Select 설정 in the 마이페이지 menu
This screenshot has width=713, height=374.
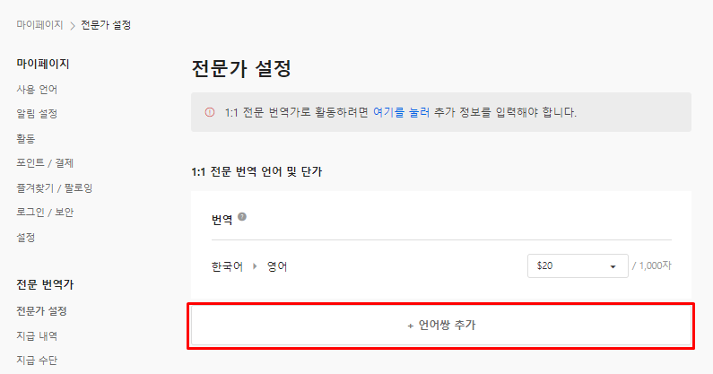tap(25, 237)
